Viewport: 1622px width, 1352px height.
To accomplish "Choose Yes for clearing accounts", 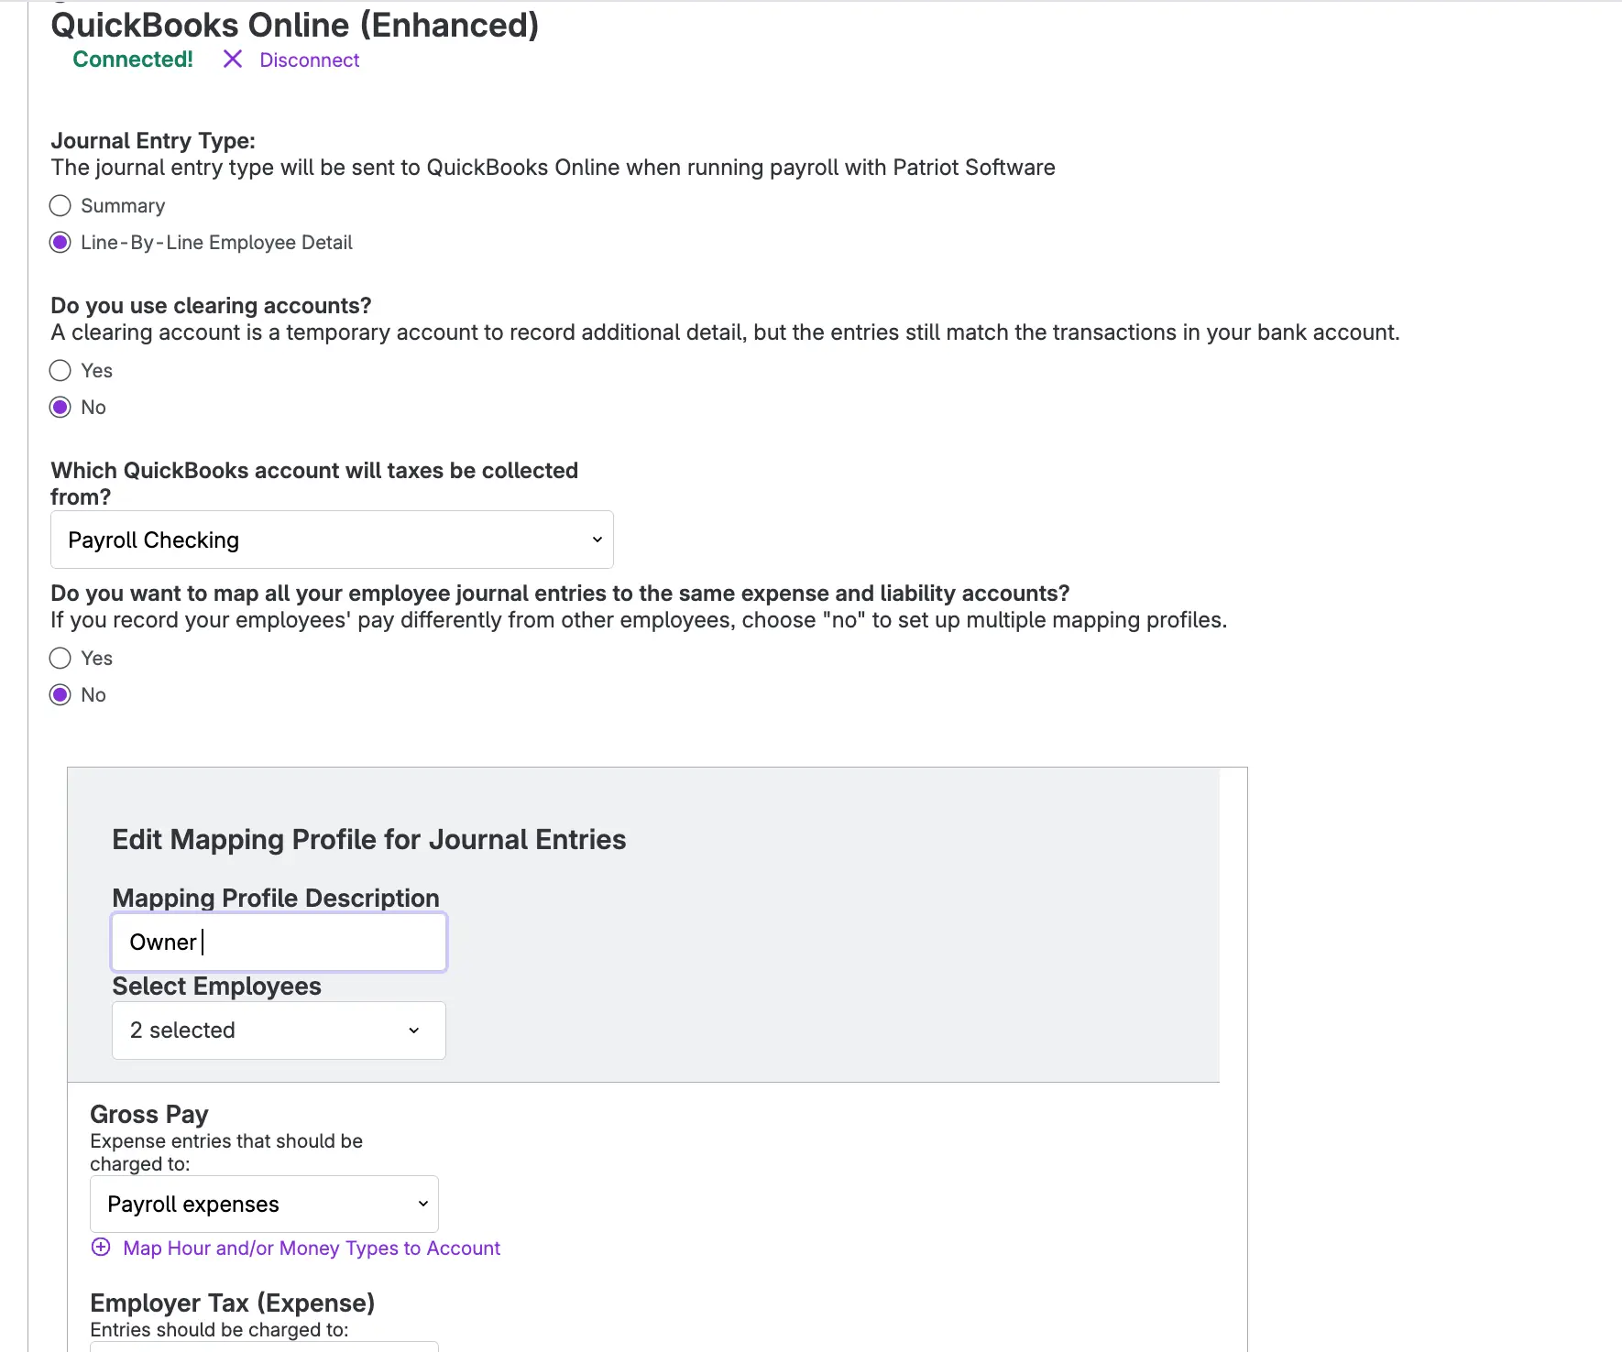I will [60, 371].
